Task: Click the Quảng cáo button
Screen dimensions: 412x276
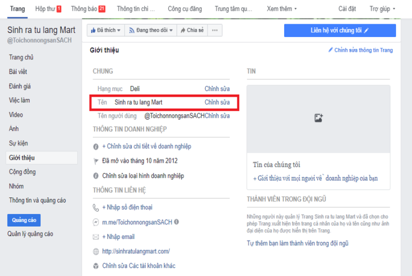Action: point(24,220)
